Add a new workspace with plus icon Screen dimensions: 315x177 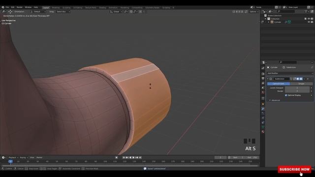point(173,8)
